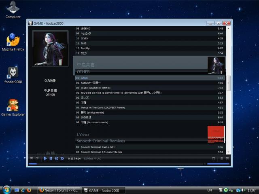The image size is (259, 194).
Task: Click the foobar2000 tray icon
Action: [221, 190]
